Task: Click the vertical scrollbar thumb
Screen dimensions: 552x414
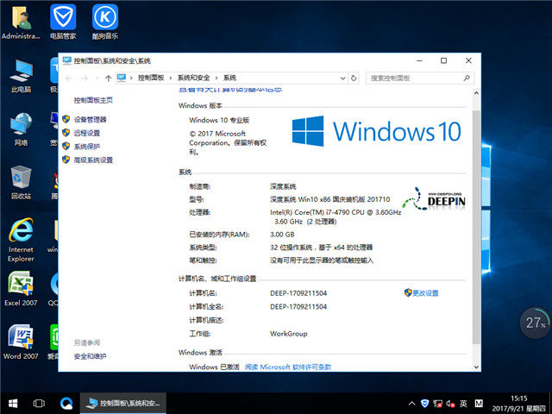Action: (x=476, y=227)
